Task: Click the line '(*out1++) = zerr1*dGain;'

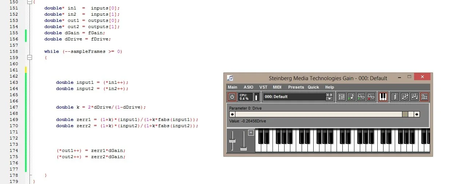Action: 91,150
